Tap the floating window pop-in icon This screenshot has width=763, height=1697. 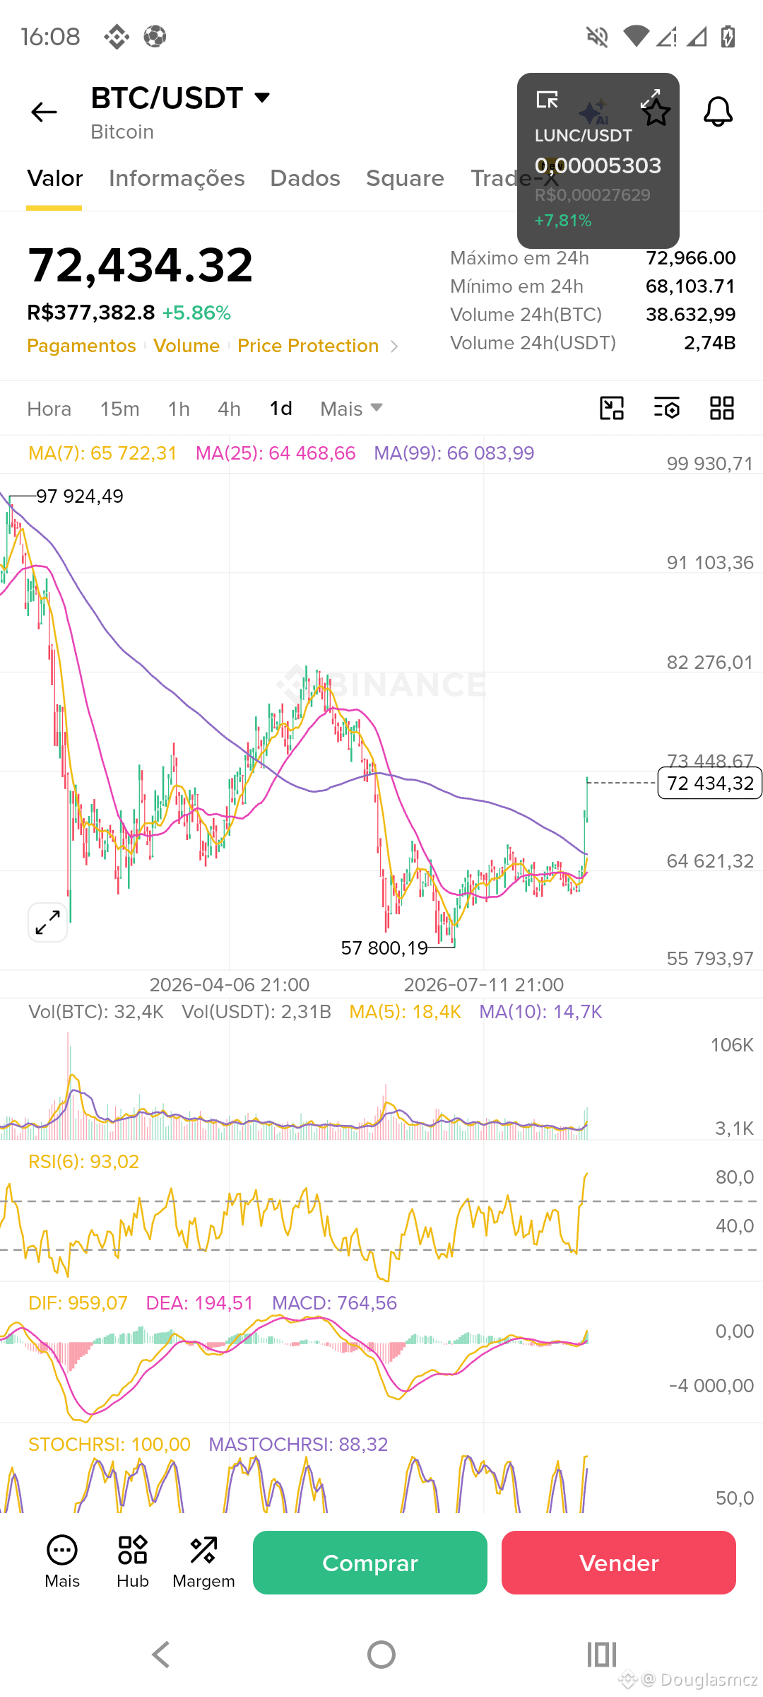click(x=547, y=100)
